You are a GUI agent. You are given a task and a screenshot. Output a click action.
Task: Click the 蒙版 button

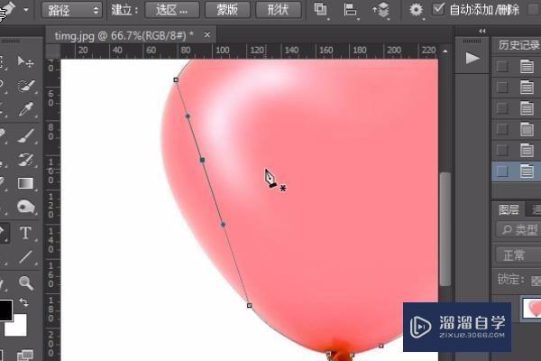[x=227, y=10]
